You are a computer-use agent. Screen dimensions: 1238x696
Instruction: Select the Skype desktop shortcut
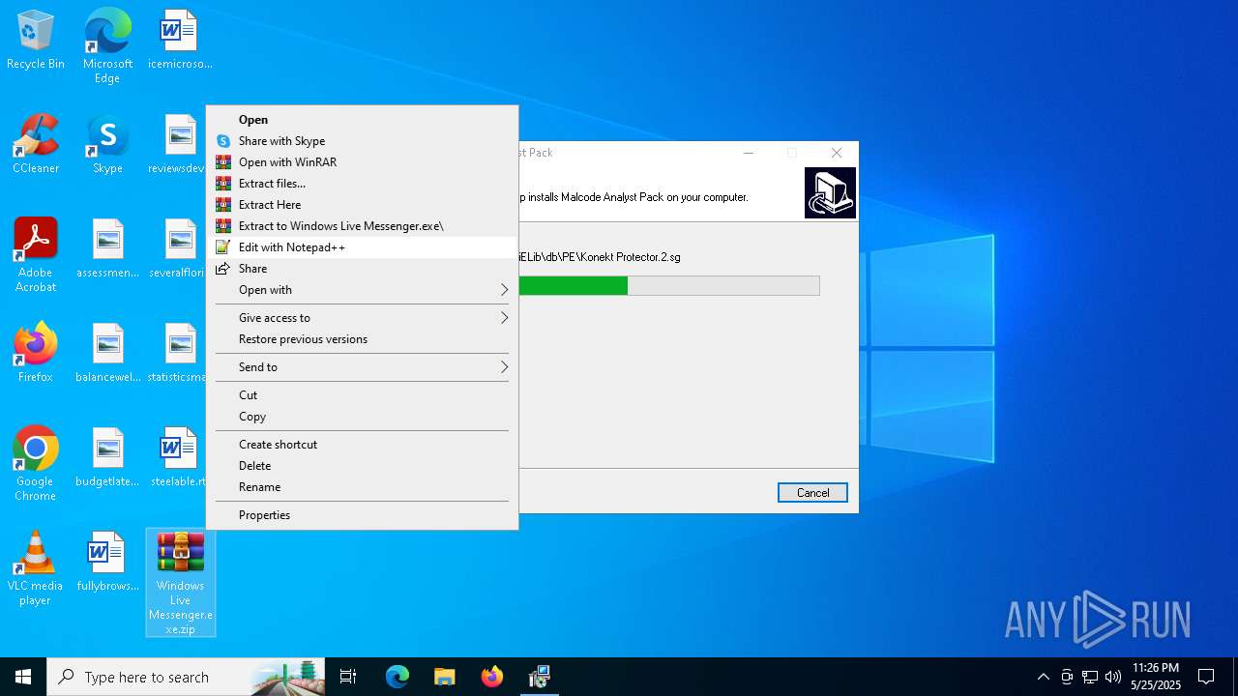(107, 145)
